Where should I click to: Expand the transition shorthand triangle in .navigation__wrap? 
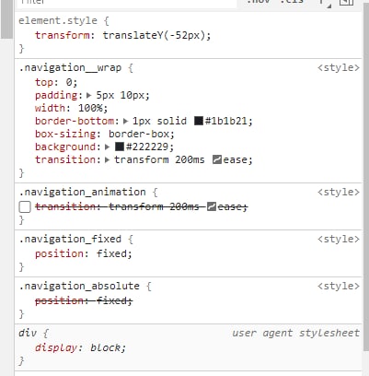107,159
